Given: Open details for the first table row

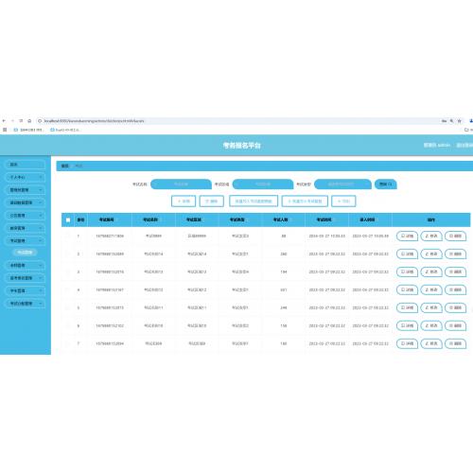Looking at the screenshot, I should (407, 236).
